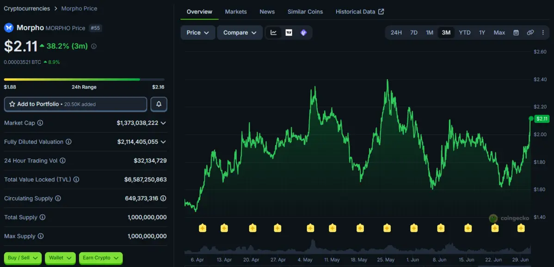
Task: Select the 1M time range
Action: (430, 32)
